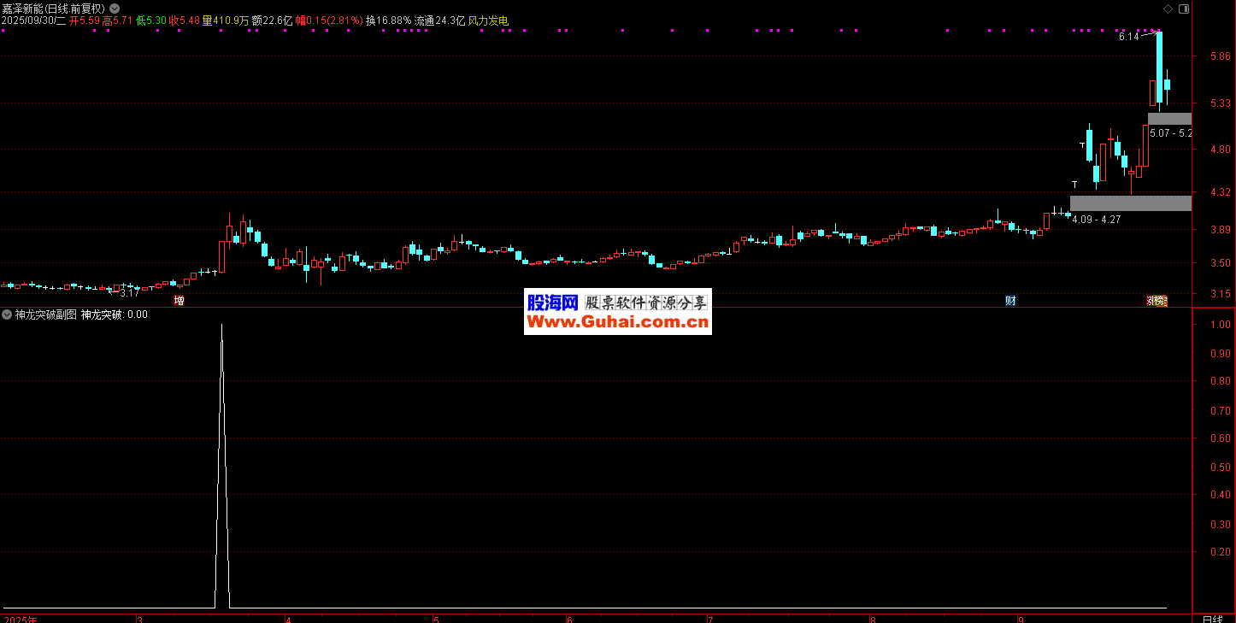Viewport: 1236px width, 623px height.
Task: Click the white indicator spike peak
Action: [x=222, y=326]
